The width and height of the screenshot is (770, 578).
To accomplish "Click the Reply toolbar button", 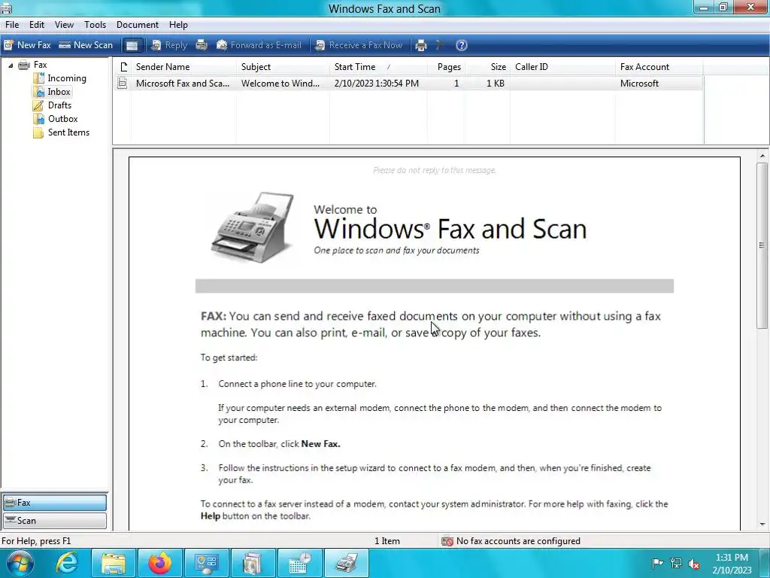I will pyautogui.click(x=169, y=45).
